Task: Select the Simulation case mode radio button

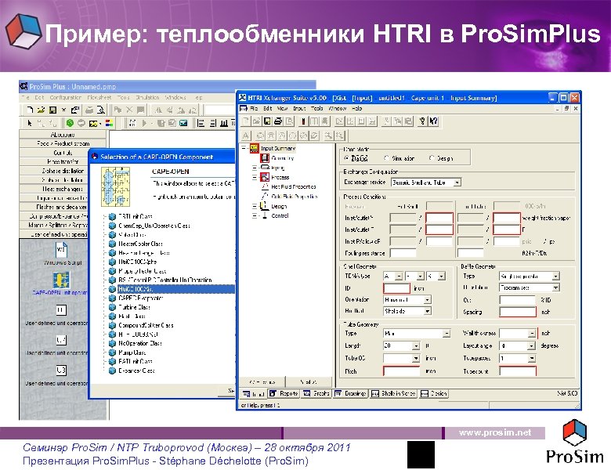Action: tap(386, 158)
